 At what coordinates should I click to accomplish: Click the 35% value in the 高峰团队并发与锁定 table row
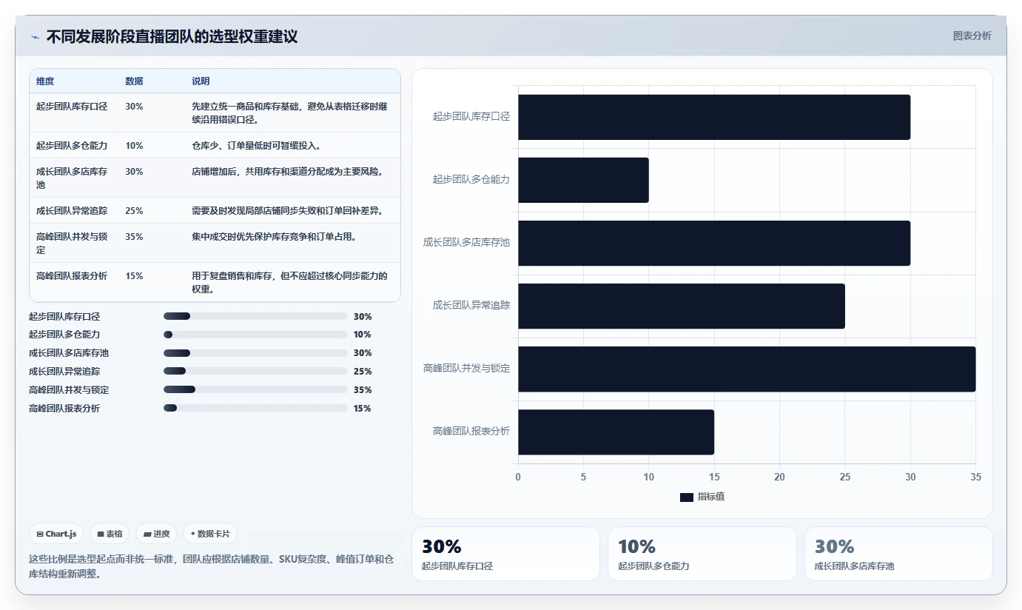tap(134, 237)
